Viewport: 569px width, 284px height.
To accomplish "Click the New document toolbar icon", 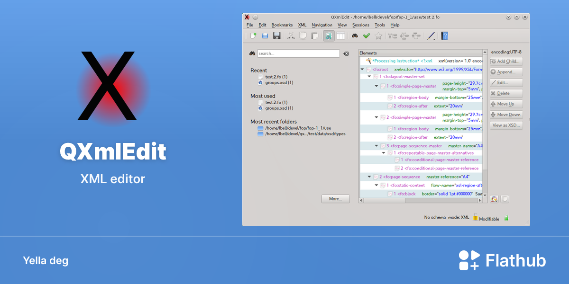I will click(253, 35).
